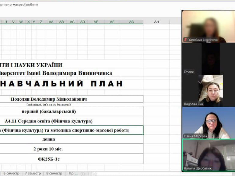Select column AG header
Viewport: 235px width, 176px height.
pyautogui.click(x=132, y=22)
